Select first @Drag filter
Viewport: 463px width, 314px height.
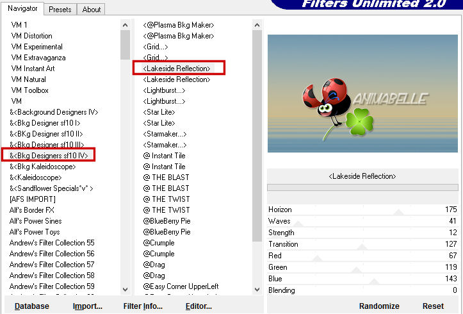154,265
